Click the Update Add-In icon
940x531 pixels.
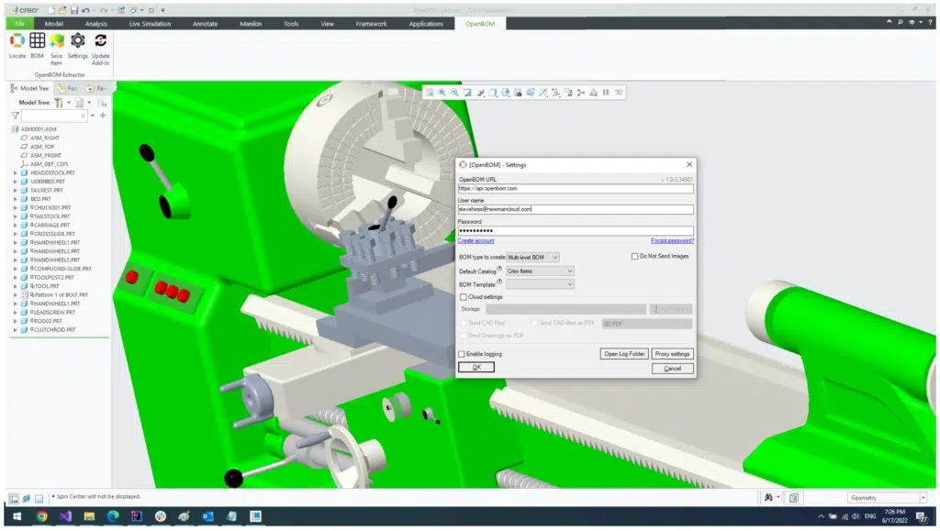100,40
